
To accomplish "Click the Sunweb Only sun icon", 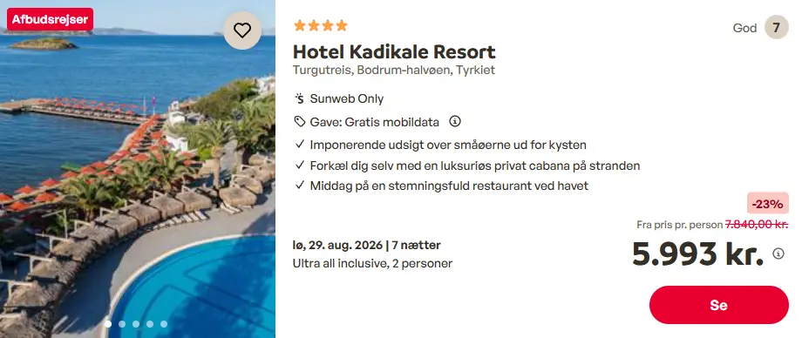I will tap(299, 98).
